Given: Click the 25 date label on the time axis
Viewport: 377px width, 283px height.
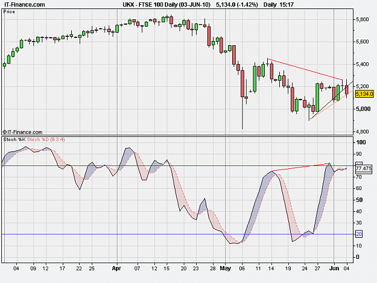Looking at the screenshot, I should [91, 269].
